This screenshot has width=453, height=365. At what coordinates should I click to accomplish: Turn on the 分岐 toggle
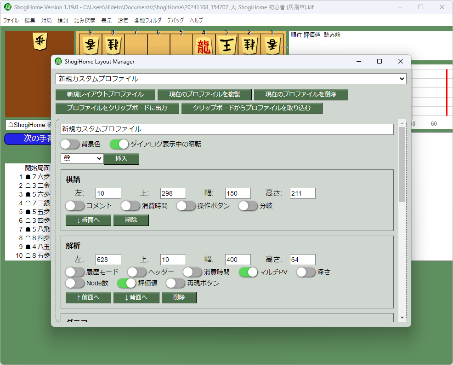click(x=248, y=206)
